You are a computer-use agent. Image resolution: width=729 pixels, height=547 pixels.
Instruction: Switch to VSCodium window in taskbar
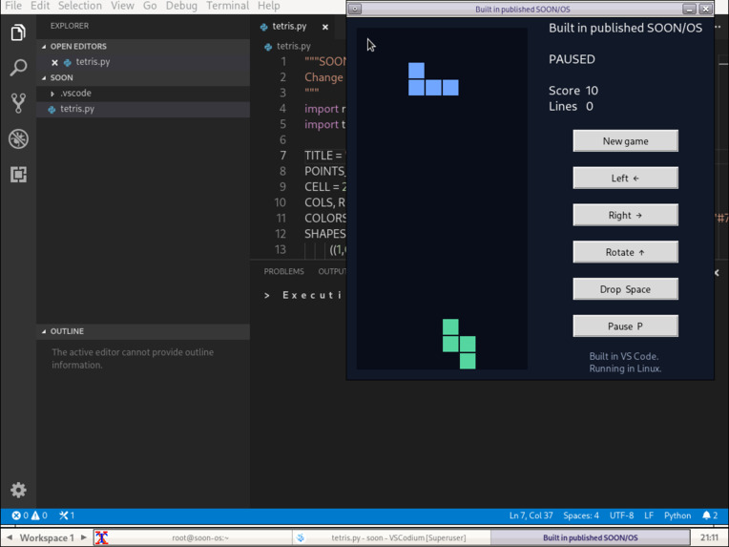click(391, 537)
